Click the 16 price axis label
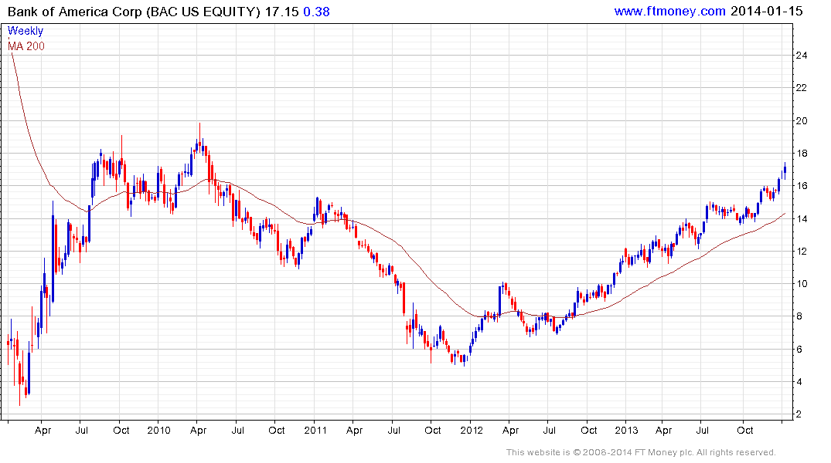831x463 pixels. click(x=802, y=186)
